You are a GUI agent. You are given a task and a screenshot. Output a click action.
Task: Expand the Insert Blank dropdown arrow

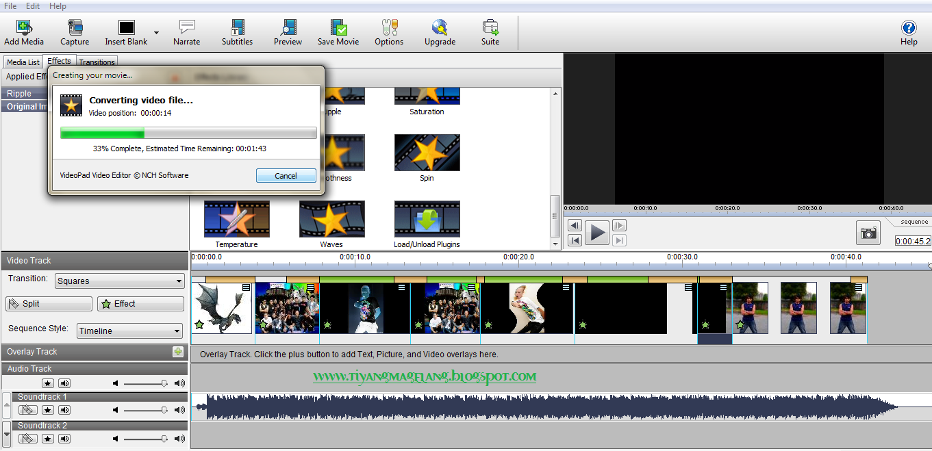click(156, 33)
